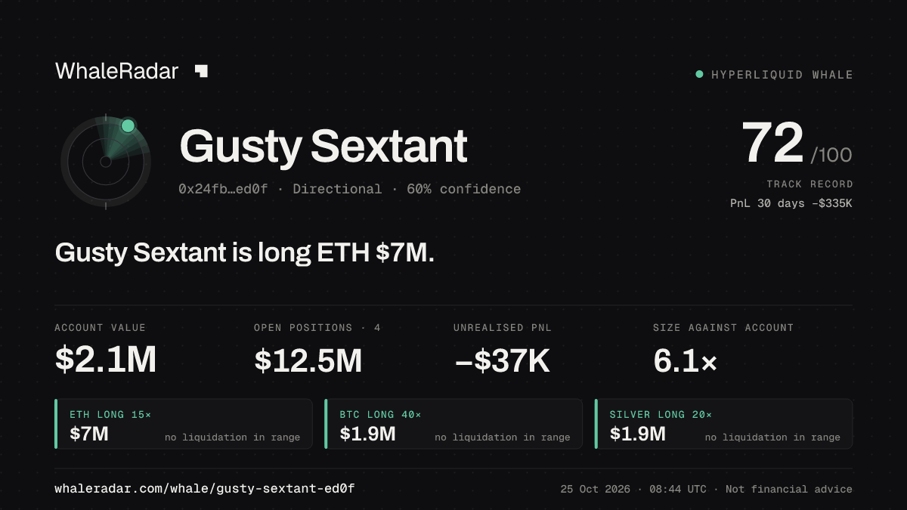This screenshot has height=510, width=907.
Task: Click the 08:44 UTC timestamp
Action: point(679,489)
